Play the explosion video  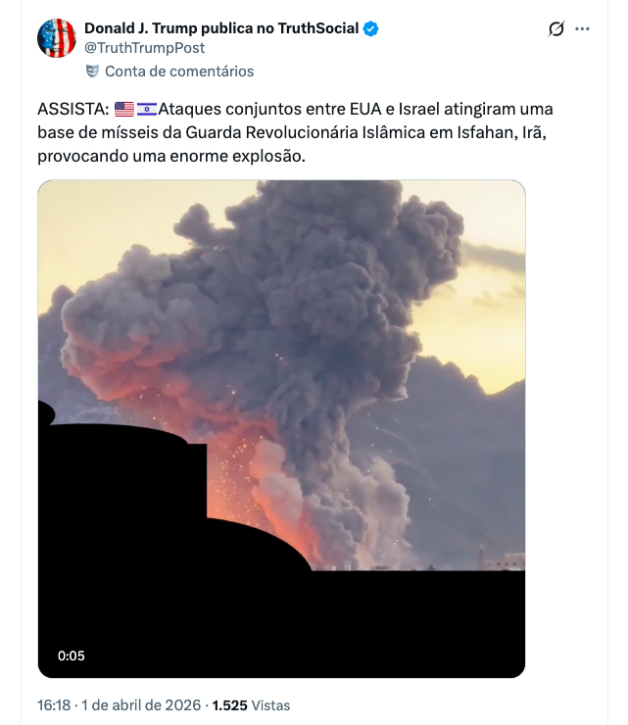point(281,428)
